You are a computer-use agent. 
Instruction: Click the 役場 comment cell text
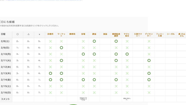click(x=83, y=99)
